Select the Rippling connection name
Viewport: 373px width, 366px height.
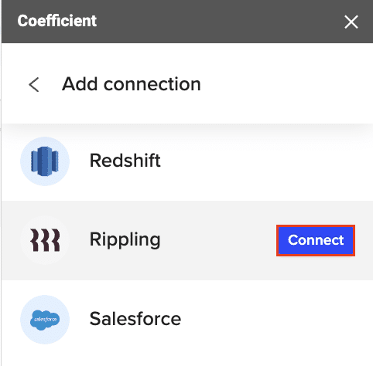[x=125, y=240]
